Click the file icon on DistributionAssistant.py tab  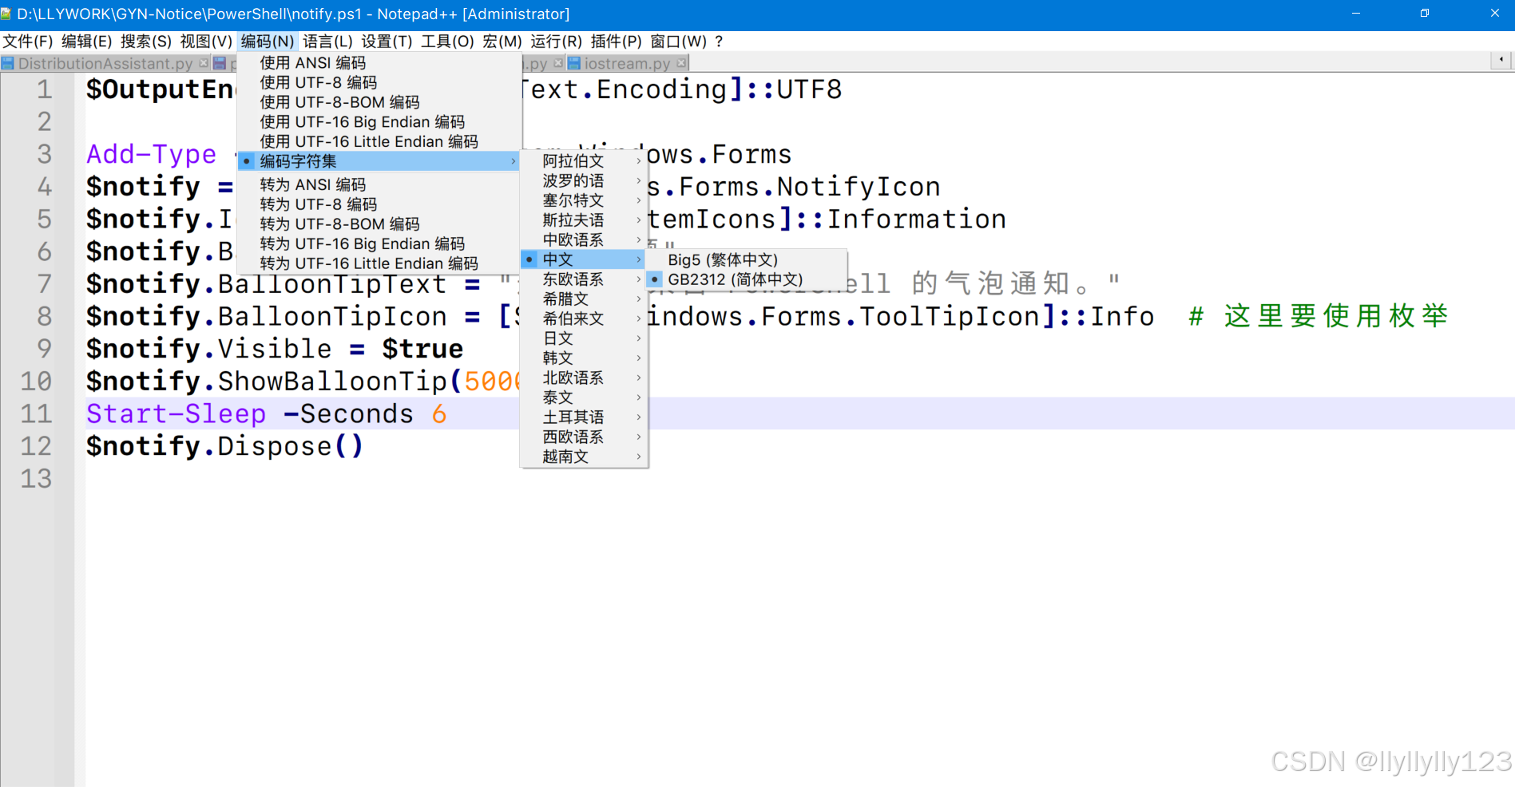pyautogui.click(x=8, y=63)
